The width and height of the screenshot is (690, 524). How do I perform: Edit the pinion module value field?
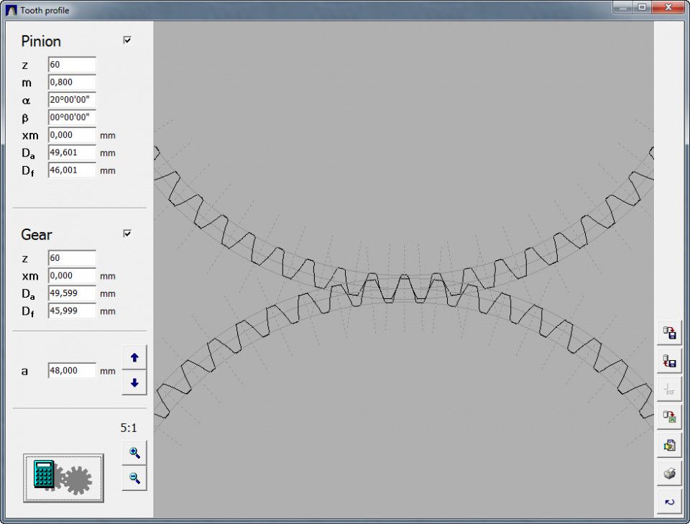pos(70,81)
